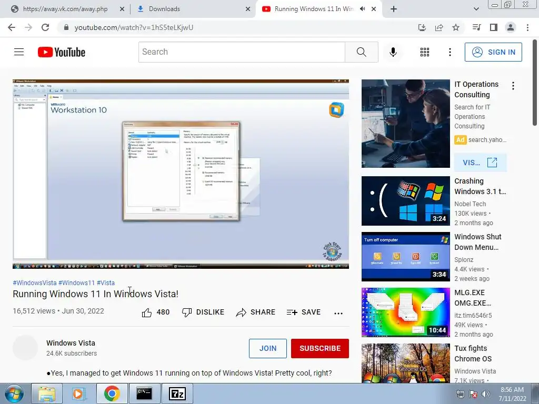The height and width of the screenshot is (404, 539).
Task: Open the Chrome three-dot menu
Action: [x=527, y=27]
